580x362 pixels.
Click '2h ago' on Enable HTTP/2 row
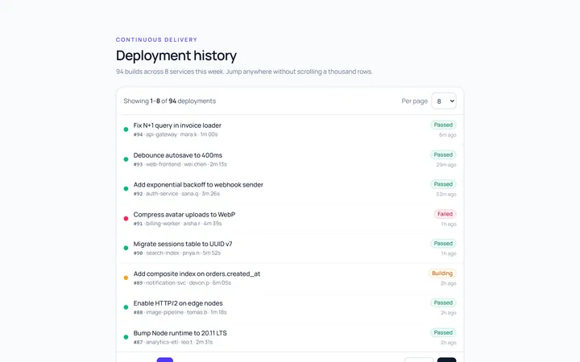tap(449, 313)
